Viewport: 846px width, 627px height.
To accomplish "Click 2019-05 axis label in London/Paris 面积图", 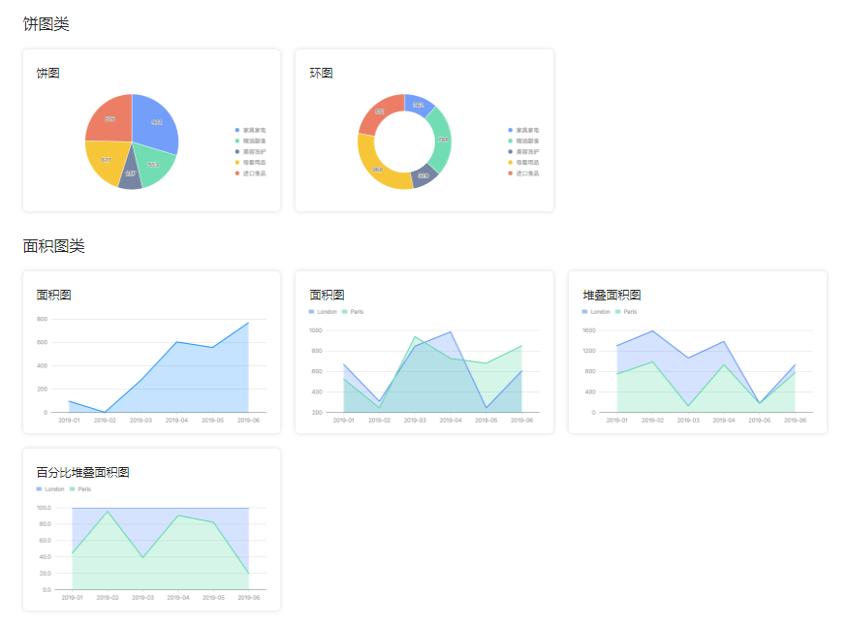I will point(486,421).
